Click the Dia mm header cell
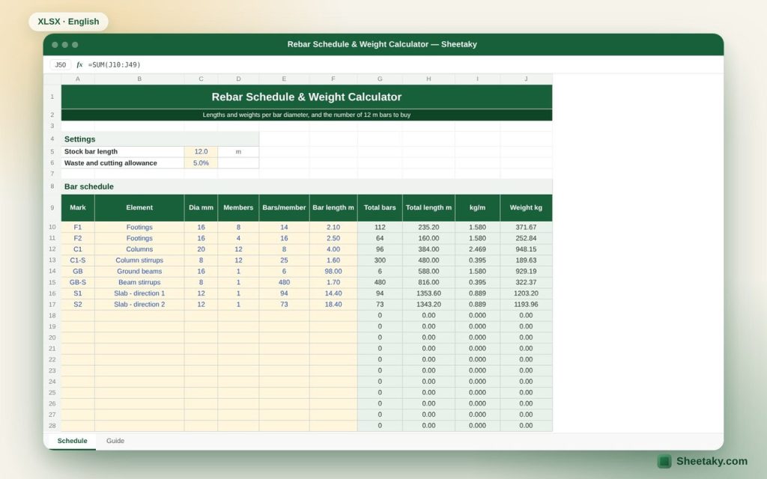 pos(201,208)
